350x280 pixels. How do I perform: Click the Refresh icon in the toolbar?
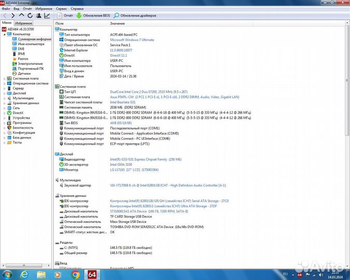click(x=30, y=16)
